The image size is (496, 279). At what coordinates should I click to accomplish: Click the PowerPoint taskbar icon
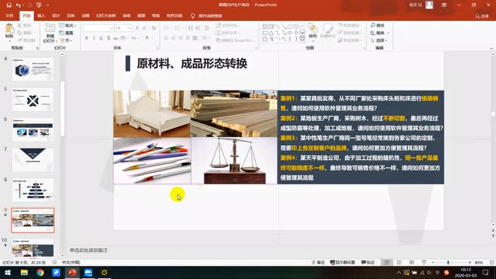tap(72, 272)
